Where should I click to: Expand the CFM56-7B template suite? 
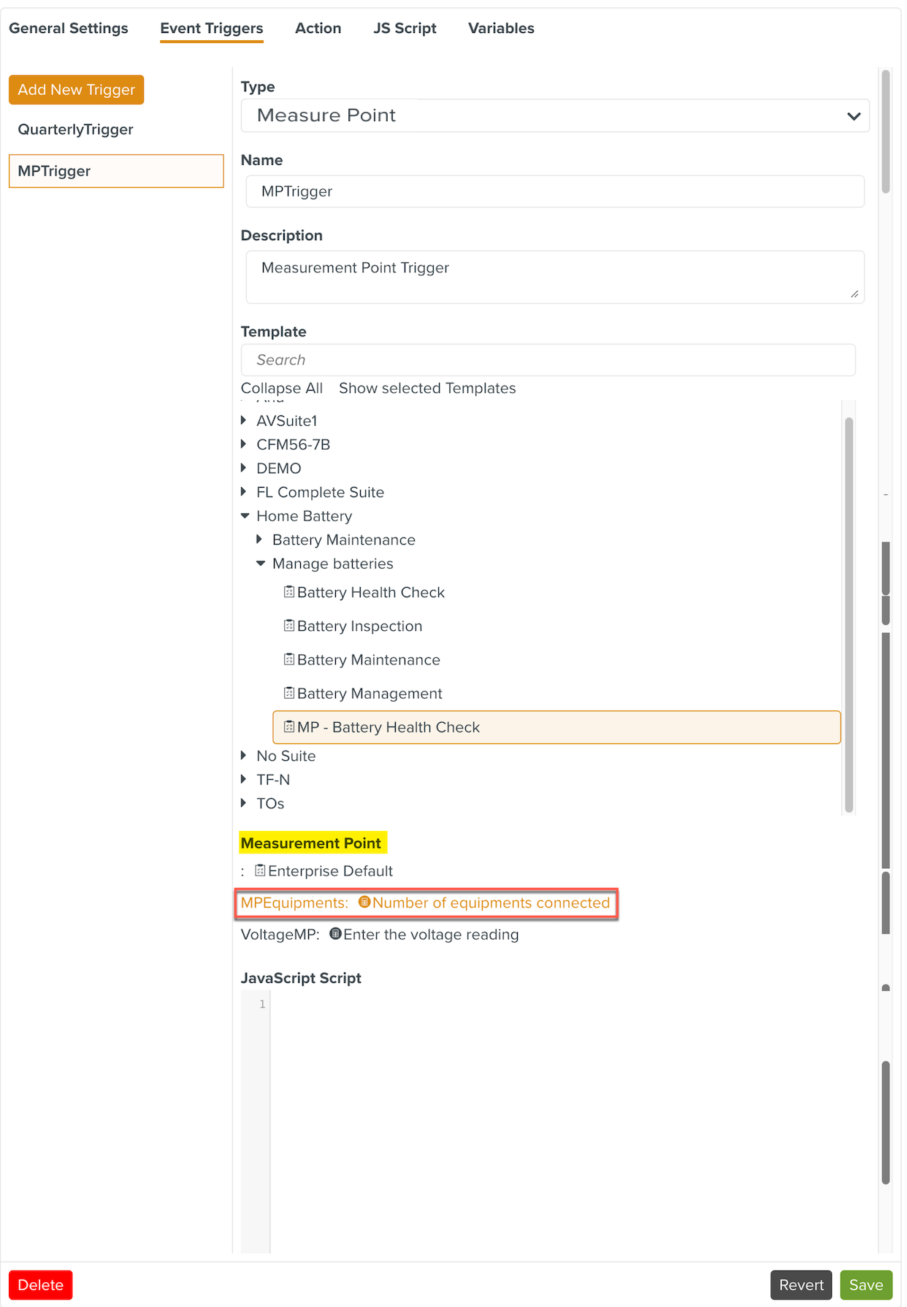click(x=244, y=444)
